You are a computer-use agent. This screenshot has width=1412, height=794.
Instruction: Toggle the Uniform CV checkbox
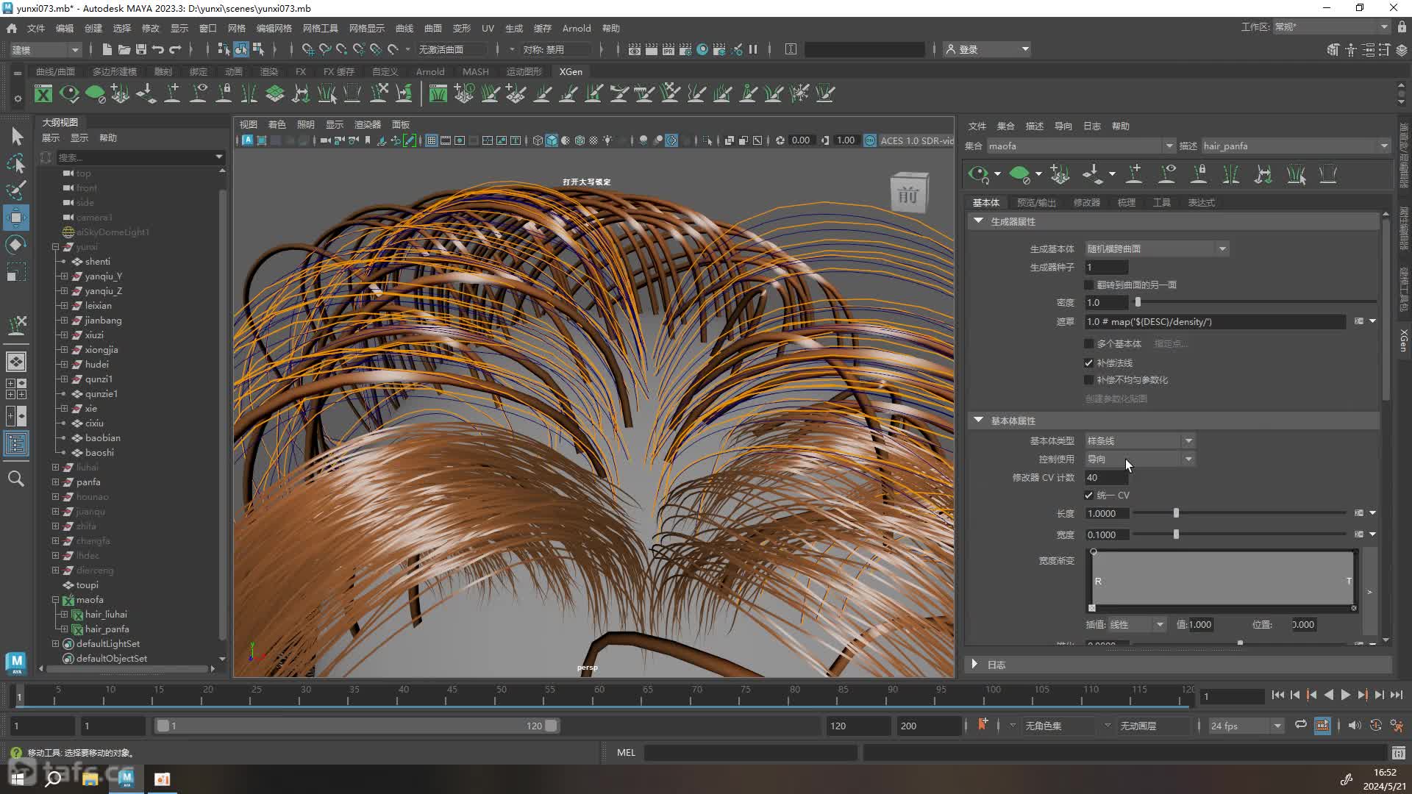(1089, 495)
